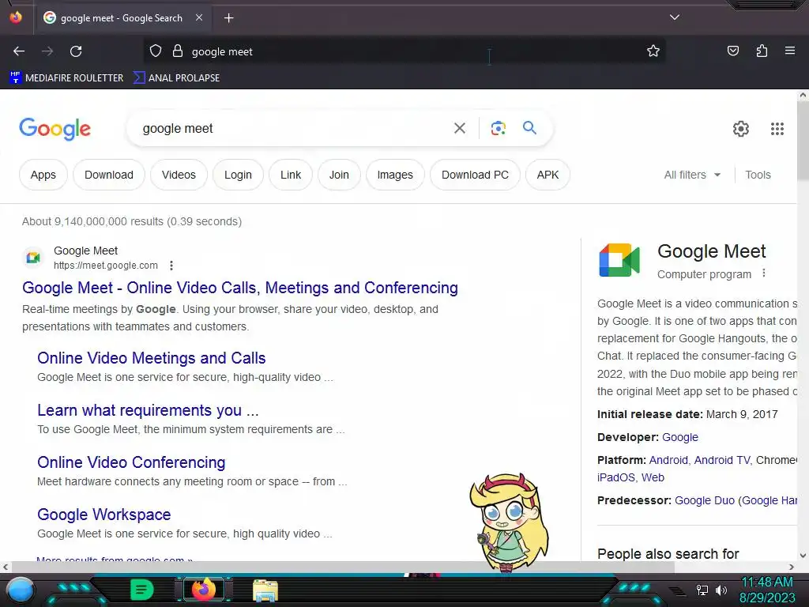
Task: Open Learn what requirements you sitelink
Action: pyautogui.click(x=148, y=410)
